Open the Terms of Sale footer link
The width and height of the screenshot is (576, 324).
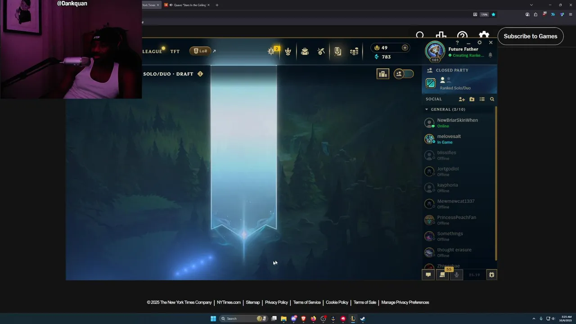pos(364,302)
